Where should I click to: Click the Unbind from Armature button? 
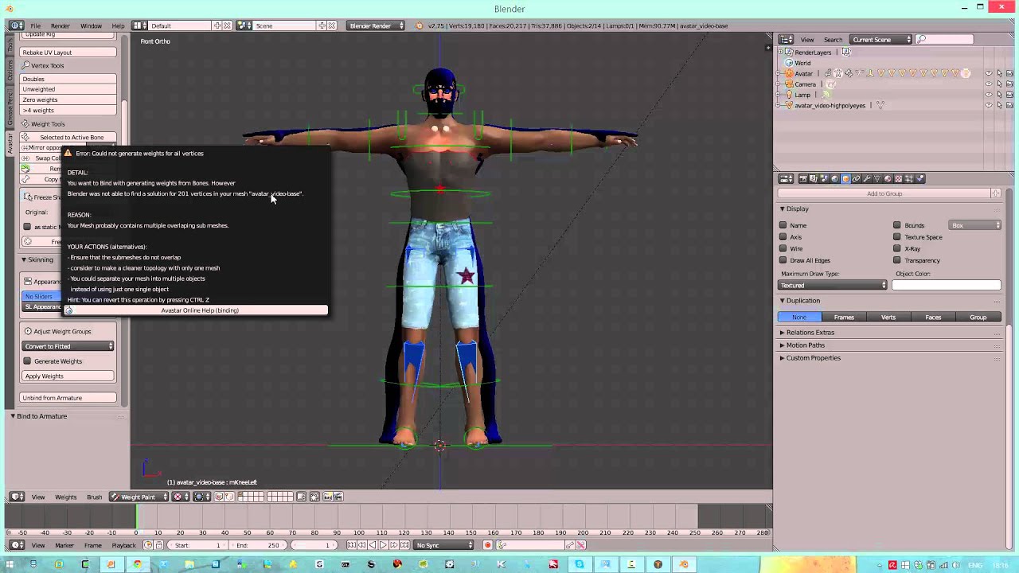point(68,398)
